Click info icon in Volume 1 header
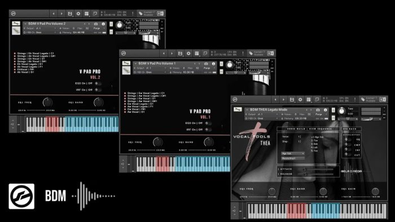 coord(213,64)
